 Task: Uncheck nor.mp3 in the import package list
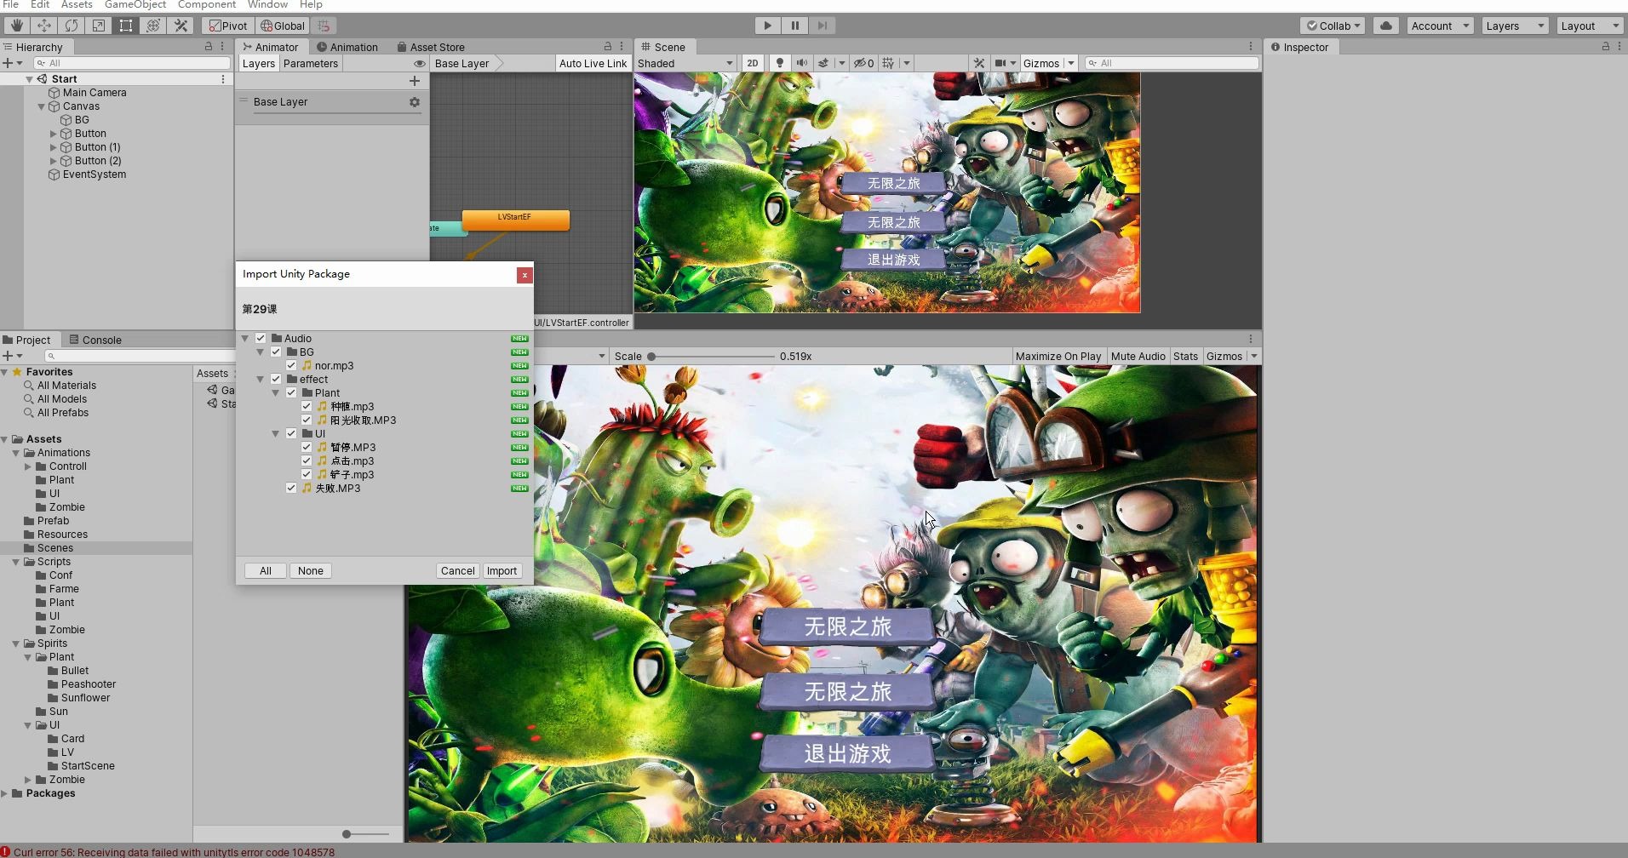(x=292, y=365)
